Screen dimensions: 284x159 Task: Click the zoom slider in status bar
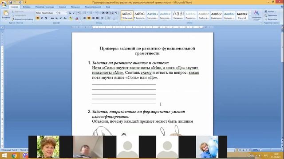tap(271, 150)
